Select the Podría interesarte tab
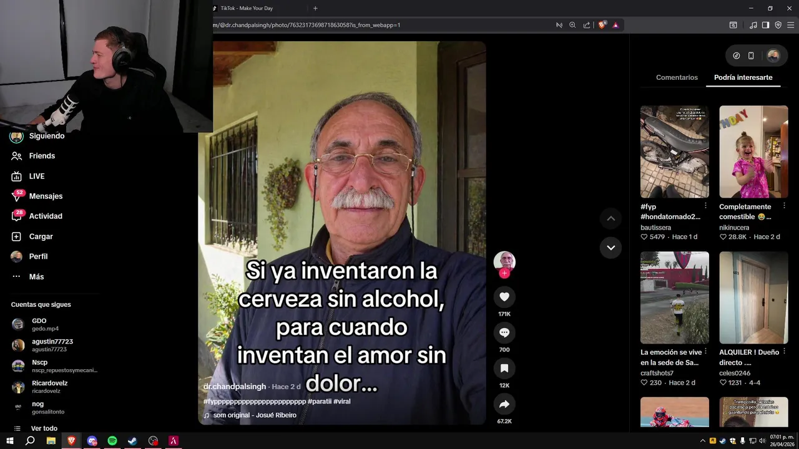This screenshot has height=449, width=799. click(743, 77)
